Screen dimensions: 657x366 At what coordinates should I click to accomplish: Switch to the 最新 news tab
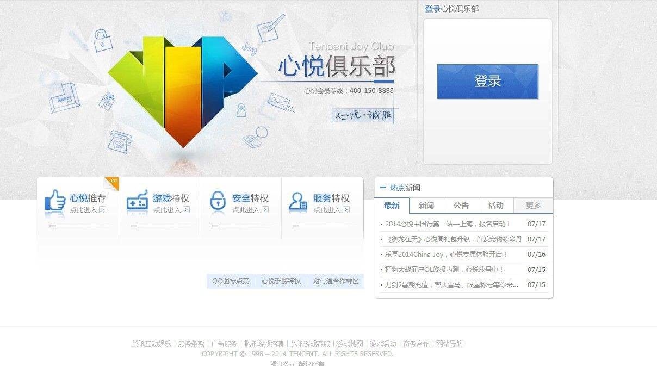tap(392, 206)
